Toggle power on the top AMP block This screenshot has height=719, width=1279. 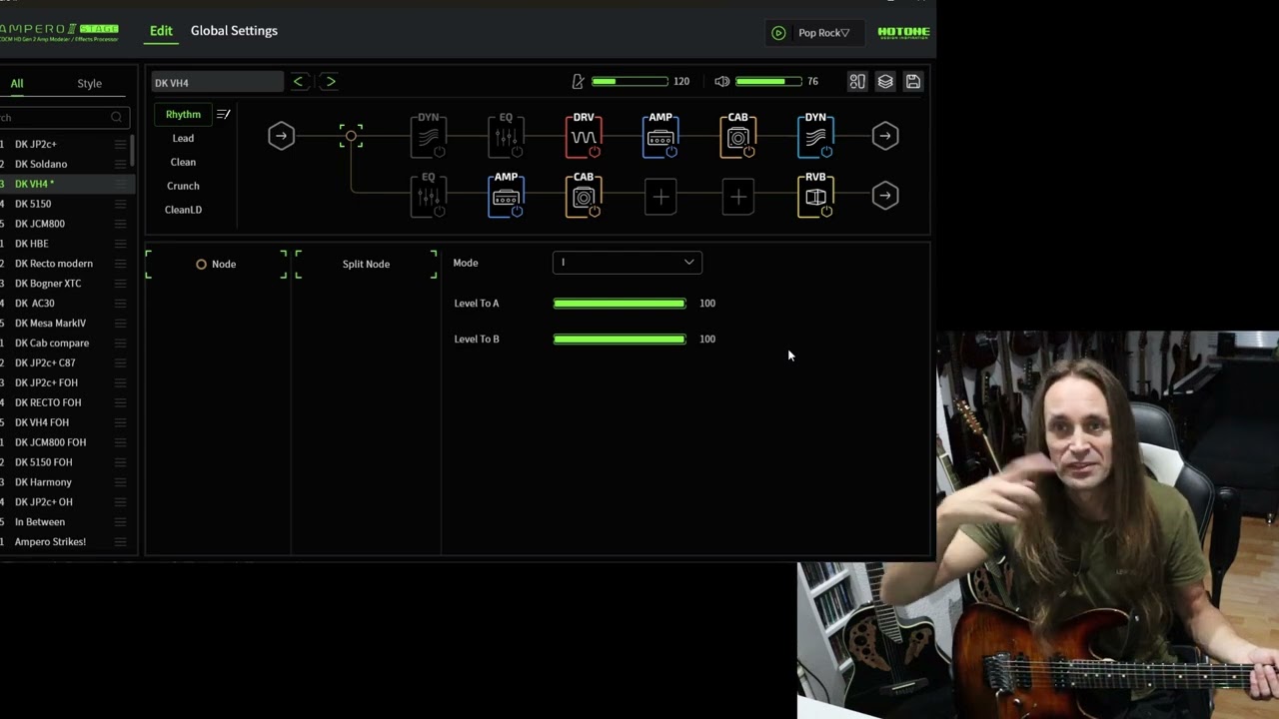[671, 152]
